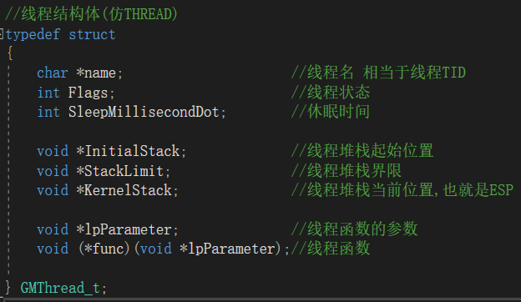Select the Flags variable
Image resolution: width=521 pixels, height=302 pixels.
coord(88,93)
